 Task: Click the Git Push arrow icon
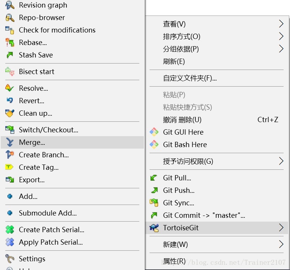pyautogui.click(x=154, y=190)
